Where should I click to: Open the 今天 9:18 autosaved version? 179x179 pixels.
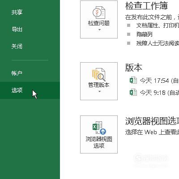(159, 93)
